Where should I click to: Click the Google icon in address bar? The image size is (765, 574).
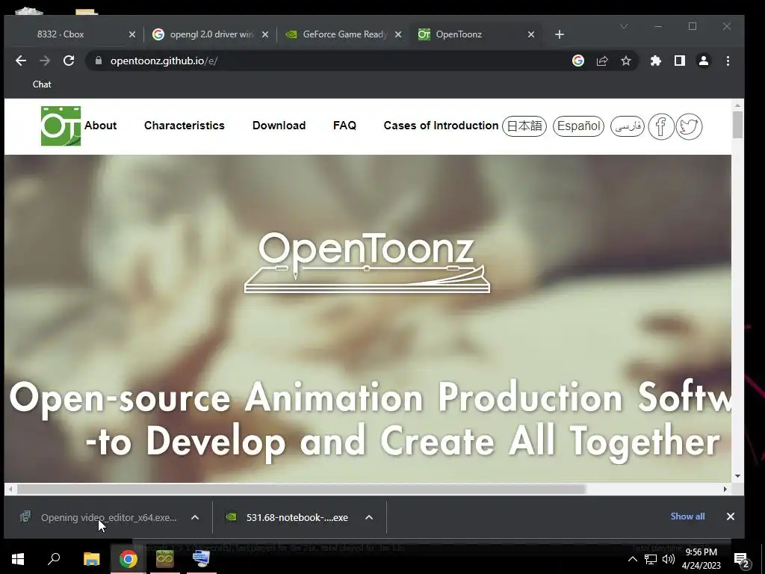[578, 61]
